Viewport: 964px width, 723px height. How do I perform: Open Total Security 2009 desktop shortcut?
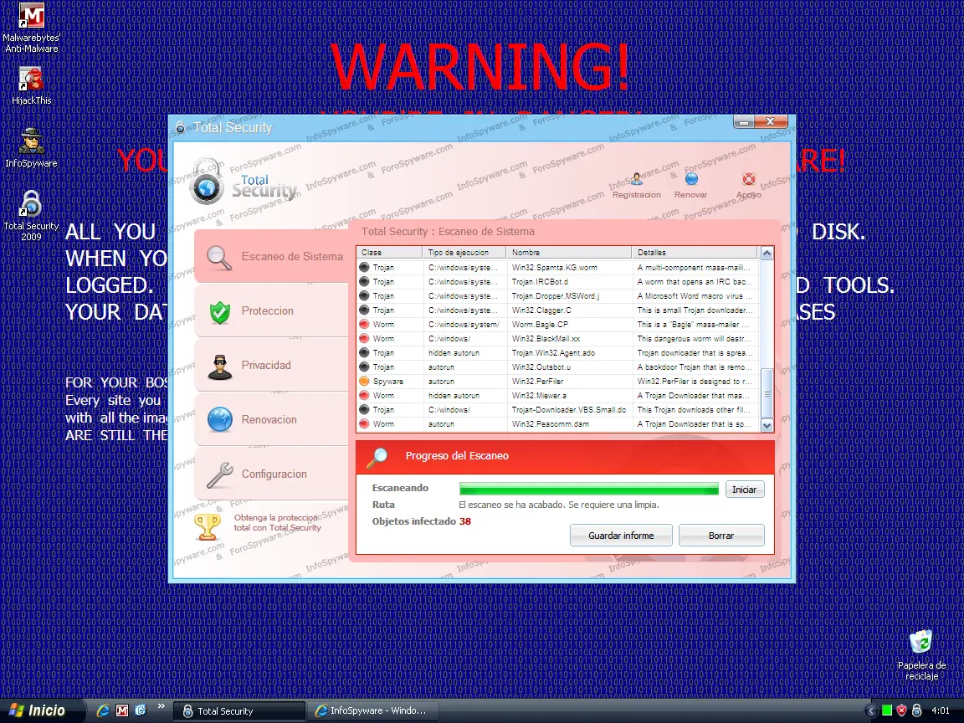31,215
